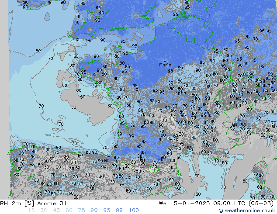This screenshot has width=277, height=214.
Task: Click legend value 100 in the colour scale
Action: click(134, 211)
